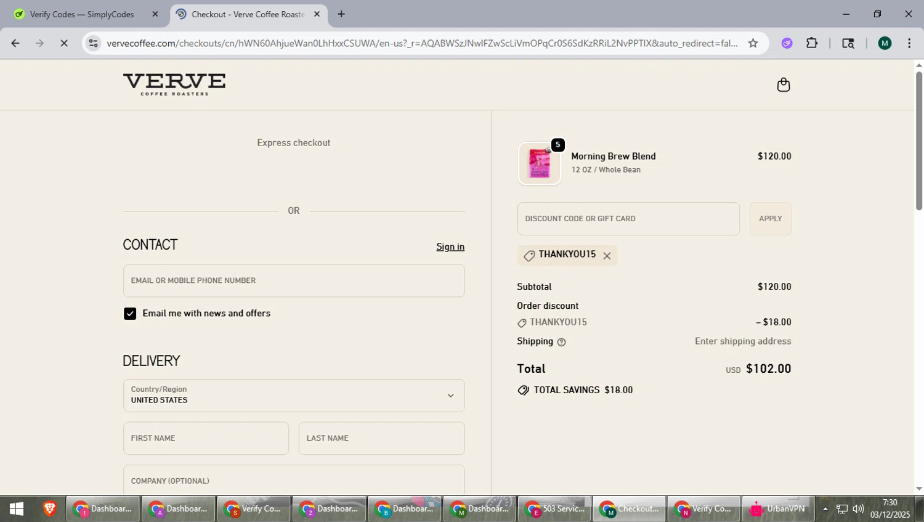Stop loading the page
This screenshot has height=522, width=924.
coord(64,43)
